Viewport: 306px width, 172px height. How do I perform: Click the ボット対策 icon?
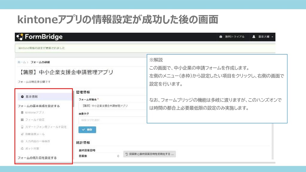(22, 149)
